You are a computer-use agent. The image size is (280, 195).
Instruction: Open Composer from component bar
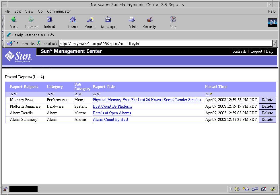coord(273,189)
